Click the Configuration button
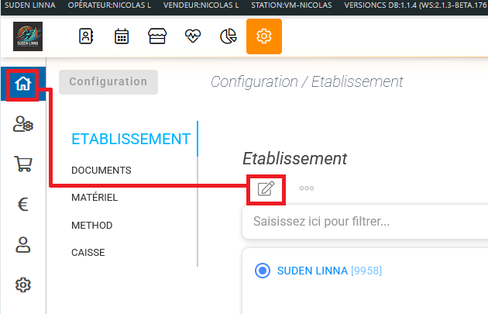Screen dimensions: 488x314 point(108,81)
